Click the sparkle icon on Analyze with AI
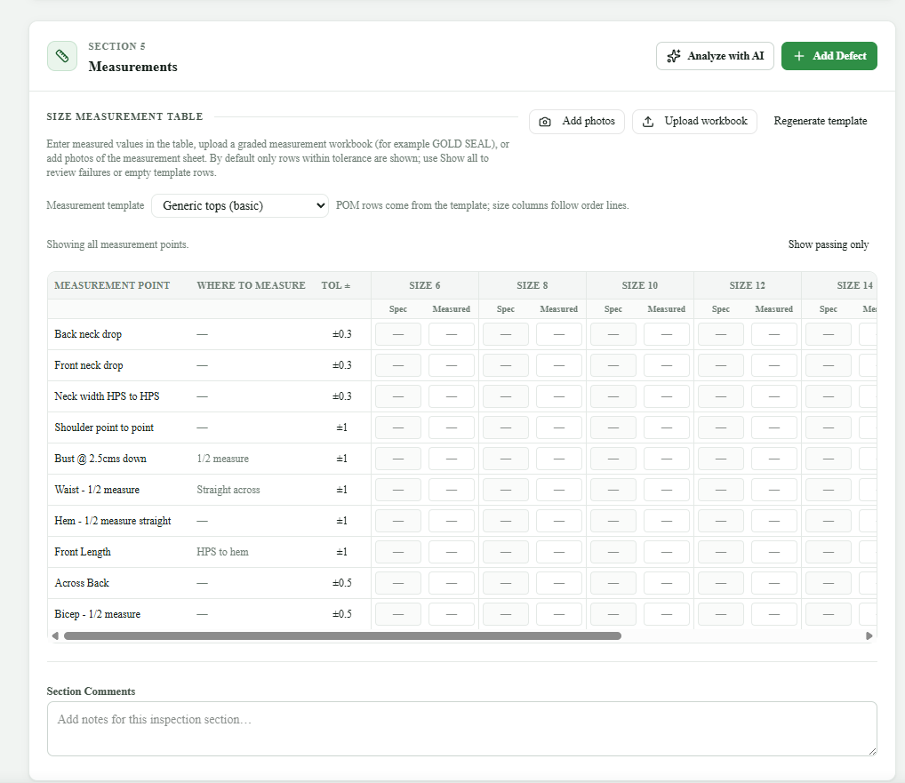Screen dimensions: 905x783 [x=673, y=56]
